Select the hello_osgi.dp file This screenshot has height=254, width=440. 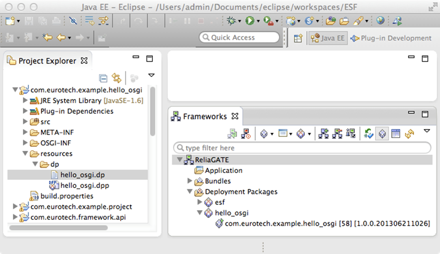(78, 174)
